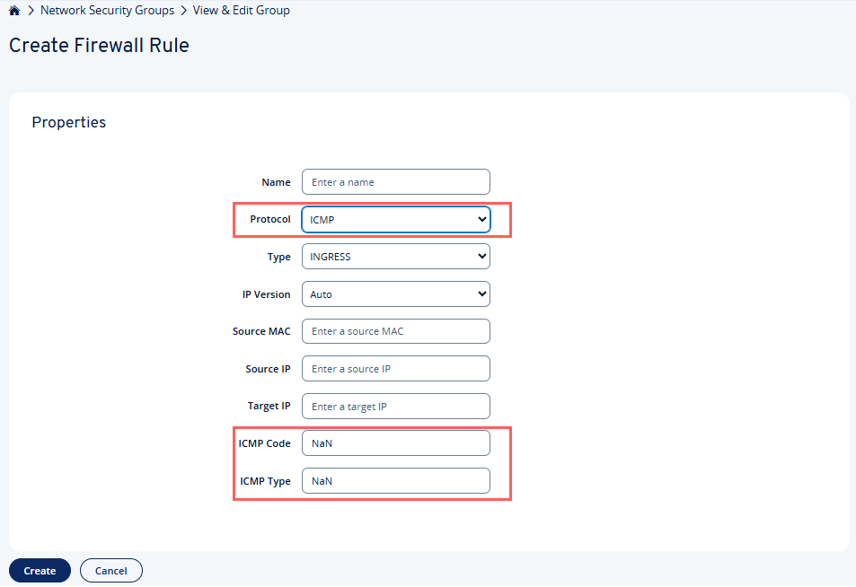Open the IP Version dropdown set to Auto

(395, 293)
